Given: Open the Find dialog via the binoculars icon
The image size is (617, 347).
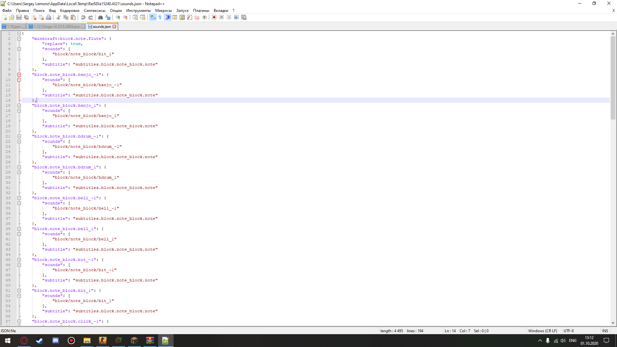Looking at the screenshot, I should tap(100, 17).
